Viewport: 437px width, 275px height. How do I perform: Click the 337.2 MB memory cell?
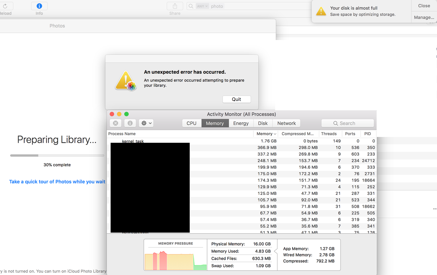pyautogui.click(x=267, y=154)
